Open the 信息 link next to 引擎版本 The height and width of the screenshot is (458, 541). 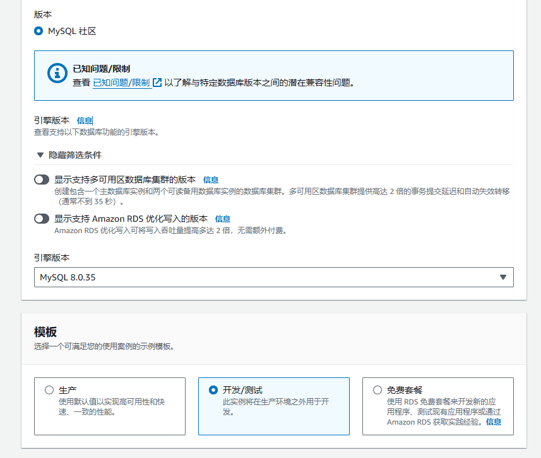pyautogui.click(x=85, y=120)
